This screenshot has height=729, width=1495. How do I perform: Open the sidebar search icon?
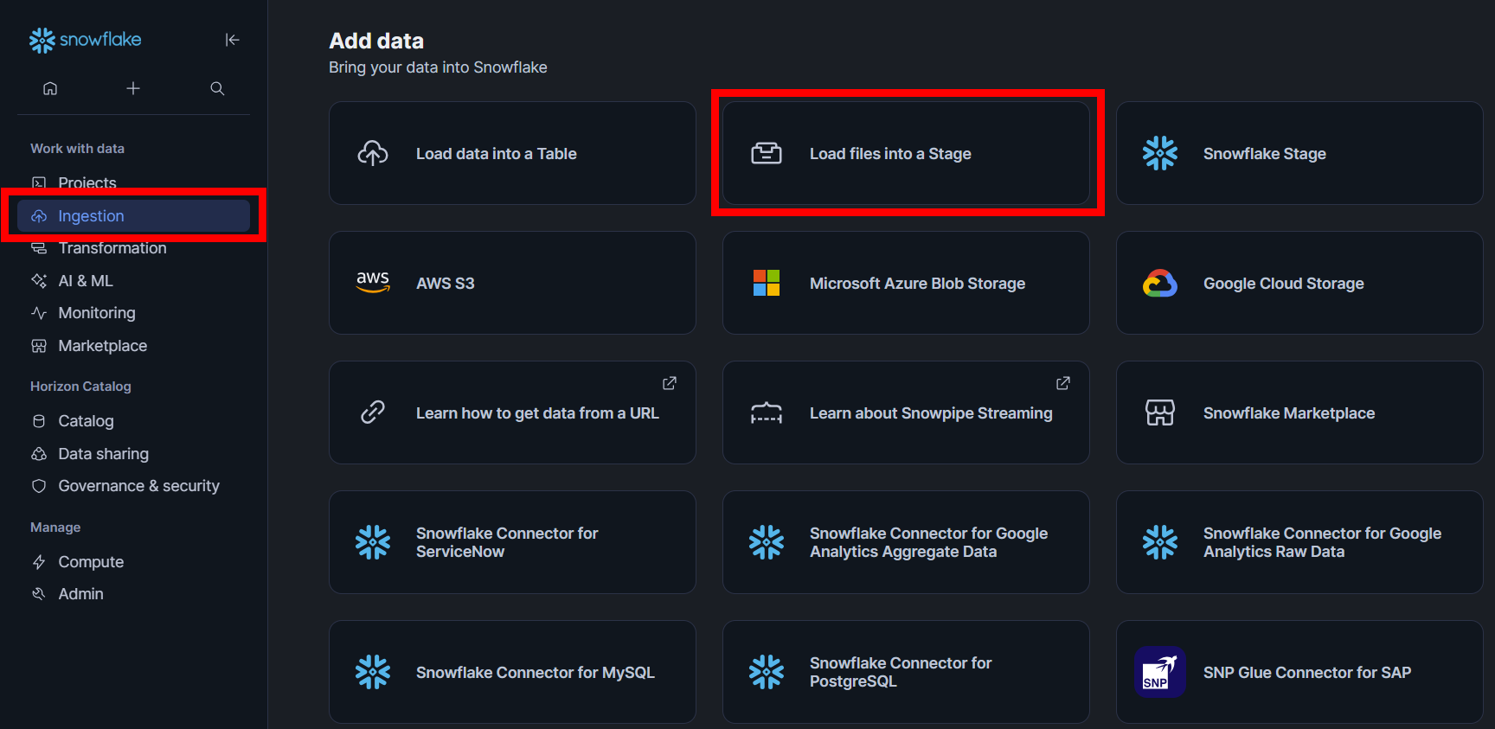(217, 88)
